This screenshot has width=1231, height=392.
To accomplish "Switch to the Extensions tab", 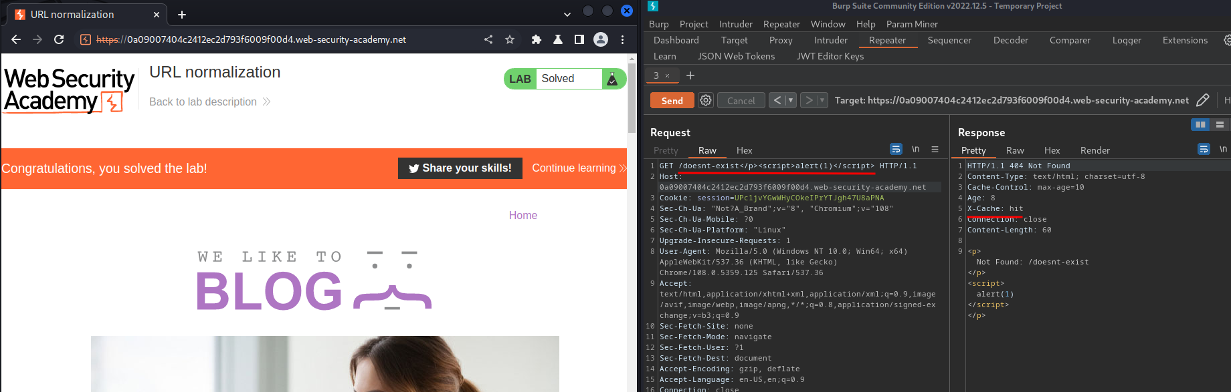I will click(x=1185, y=40).
